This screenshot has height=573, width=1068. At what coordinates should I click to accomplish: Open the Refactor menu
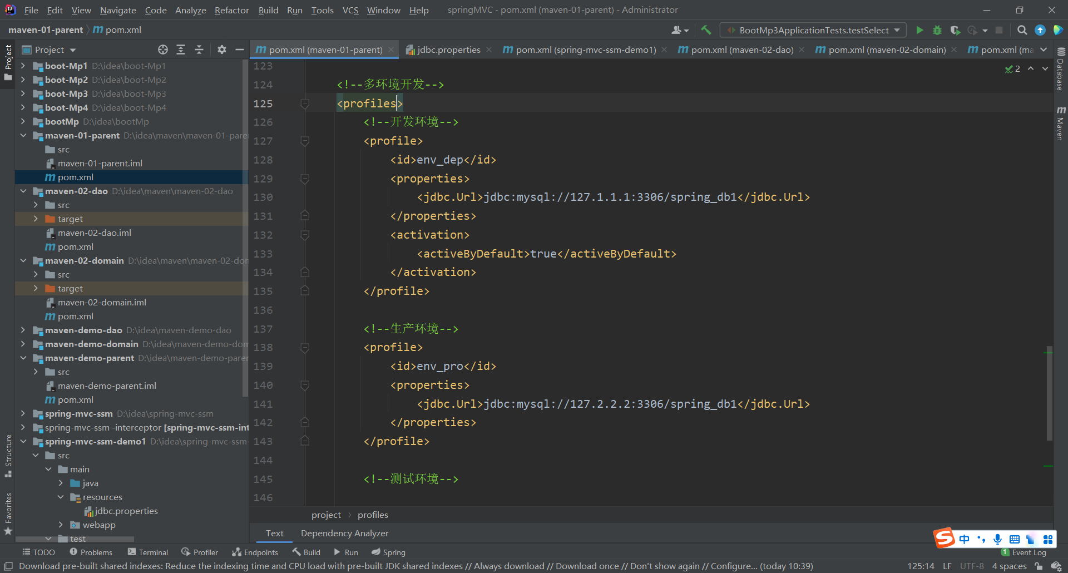[x=231, y=10]
